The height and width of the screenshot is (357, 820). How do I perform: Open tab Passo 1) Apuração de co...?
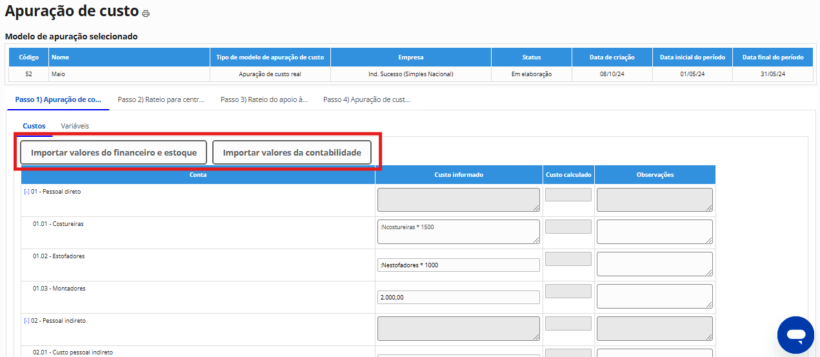58,100
